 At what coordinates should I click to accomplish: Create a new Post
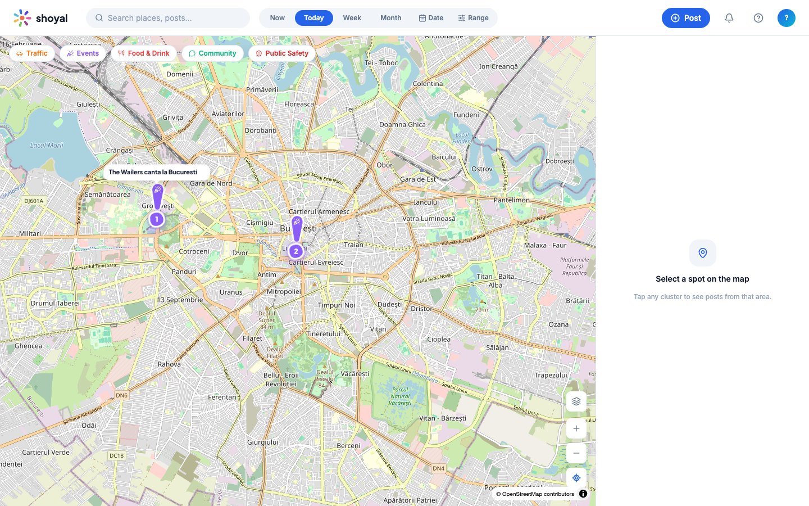[686, 18]
